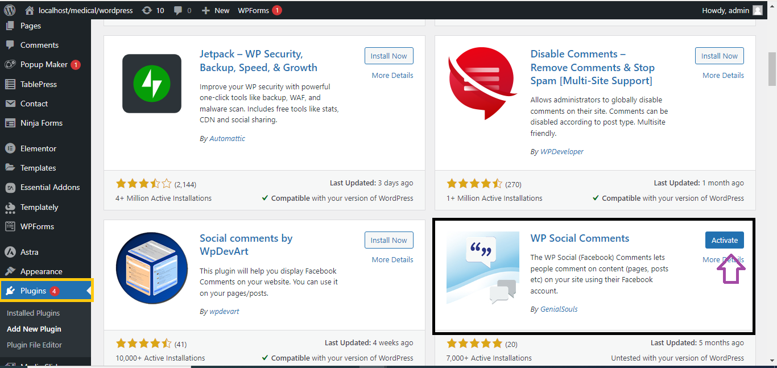Image resolution: width=777 pixels, height=368 pixels.
Task: Click the WordPress logo in admin bar
Action: click(10, 10)
